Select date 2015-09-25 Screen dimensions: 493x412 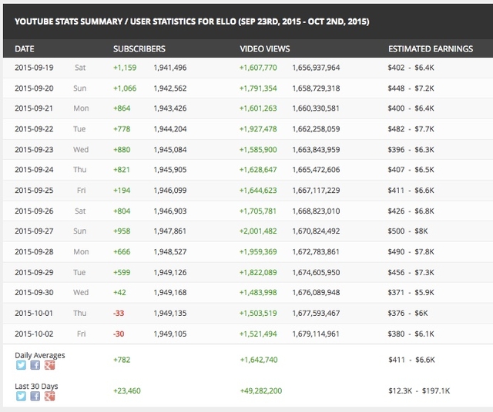tap(34, 190)
